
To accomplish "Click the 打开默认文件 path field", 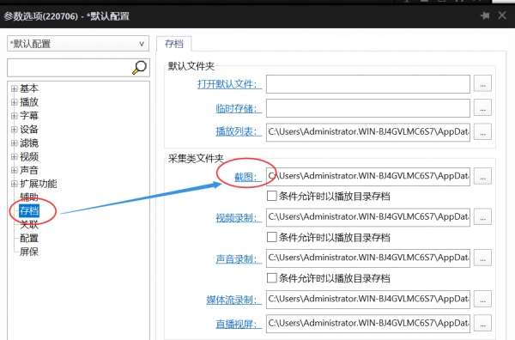I will point(368,84).
